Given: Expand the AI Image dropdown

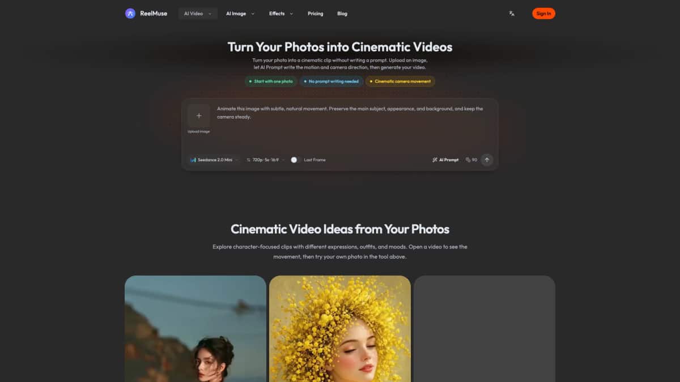Looking at the screenshot, I should 240,14.
